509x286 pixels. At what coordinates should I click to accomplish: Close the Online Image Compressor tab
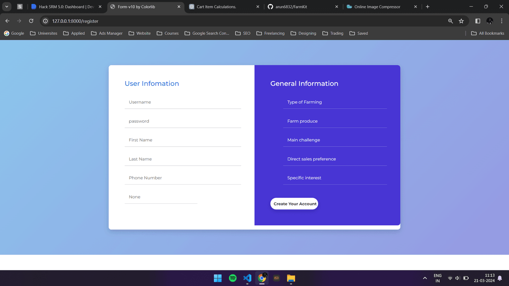click(x=415, y=7)
